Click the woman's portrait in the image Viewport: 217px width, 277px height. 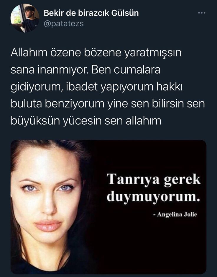click(51, 207)
